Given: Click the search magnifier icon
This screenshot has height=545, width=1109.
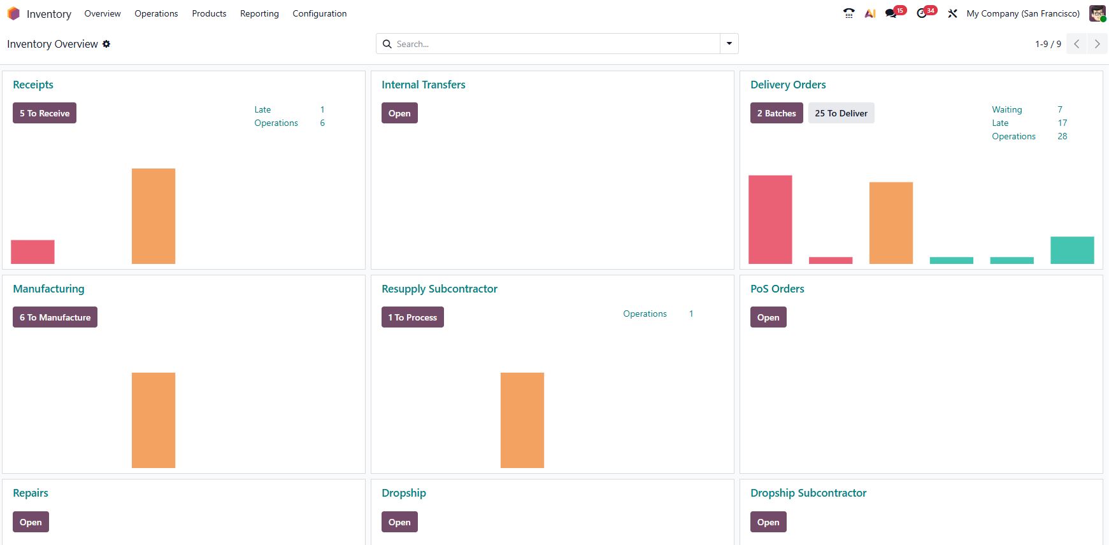Looking at the screenshot, I should [x=387, y=44].
